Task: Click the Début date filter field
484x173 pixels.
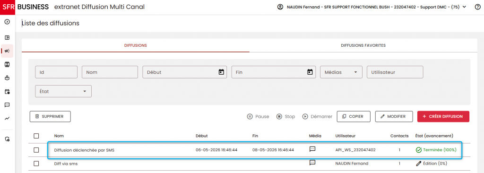Action: point(185,72)
